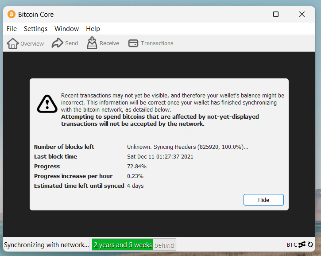Open the Help menu
Screen dimensions: 321x256
(93, 29)
